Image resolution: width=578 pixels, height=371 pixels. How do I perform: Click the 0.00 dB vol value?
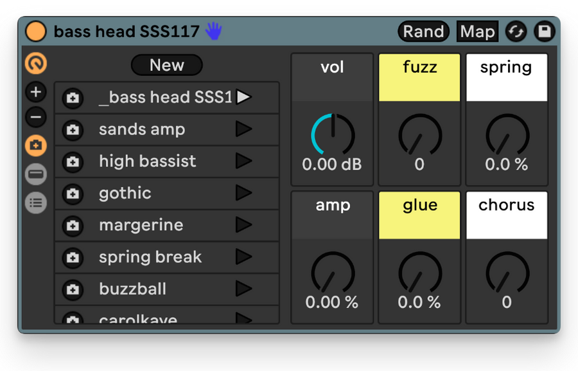coord(332,165)
